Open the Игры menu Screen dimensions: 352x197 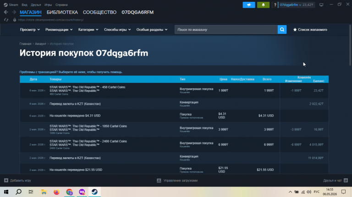click(x=48, y=5)
